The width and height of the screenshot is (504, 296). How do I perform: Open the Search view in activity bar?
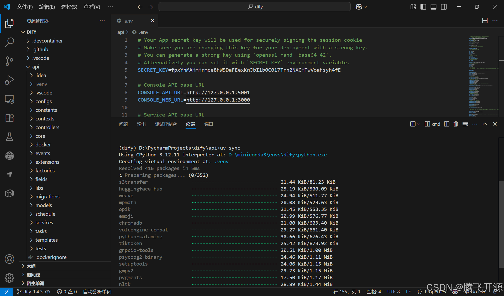[9, 42]
